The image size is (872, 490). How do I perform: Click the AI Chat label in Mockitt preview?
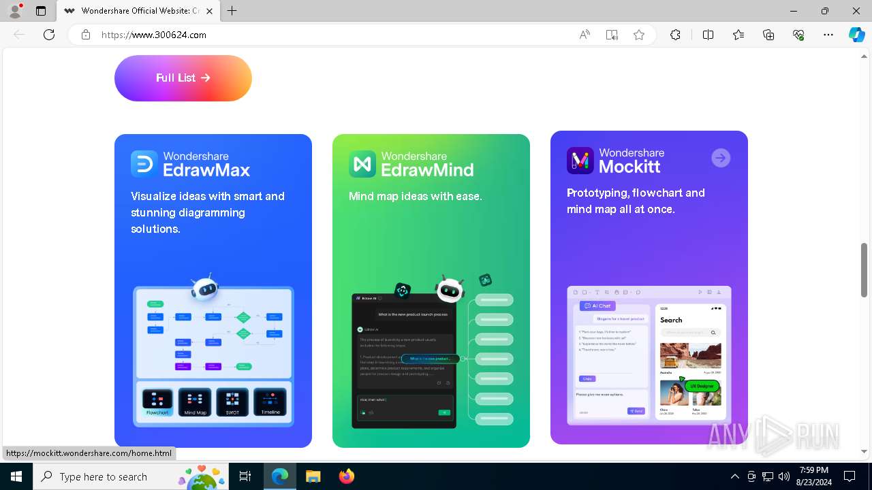click(598, 306)
